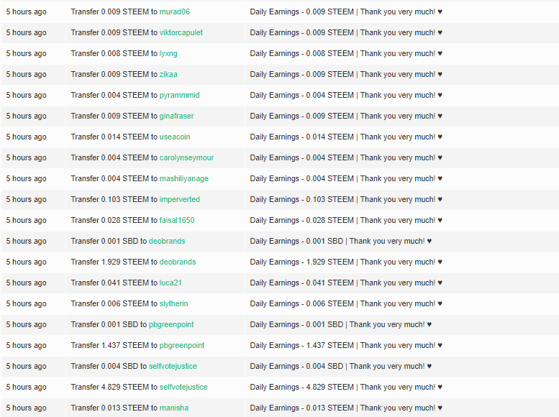The height and width of the screenshot is (417, 559).
Task: Select memo "Daily Earnings - 0.008 STEEM"
Action: tap(301, 53)
